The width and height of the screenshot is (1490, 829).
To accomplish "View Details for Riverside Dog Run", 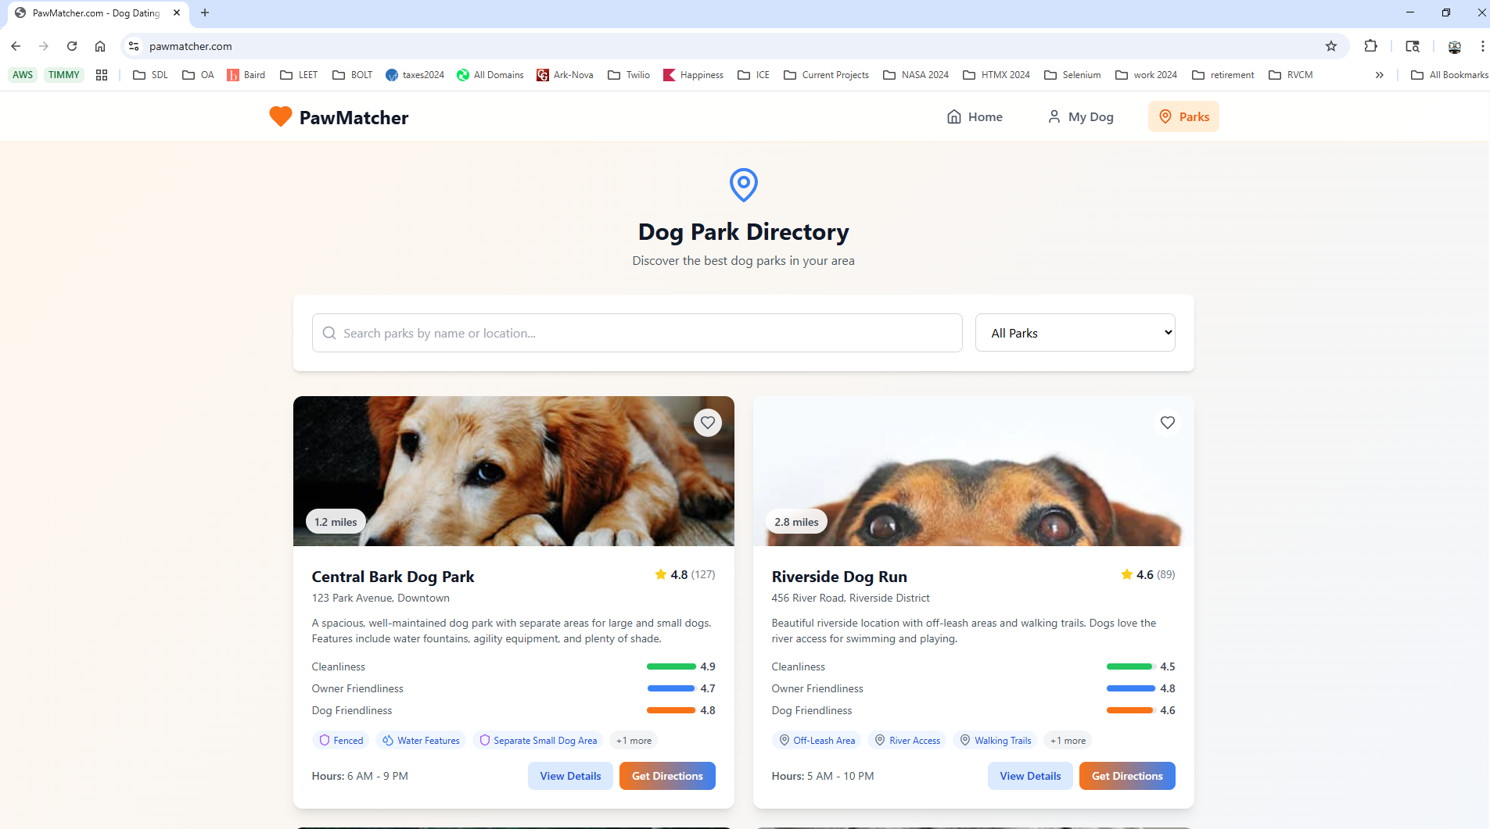I will pos(1030,776).
